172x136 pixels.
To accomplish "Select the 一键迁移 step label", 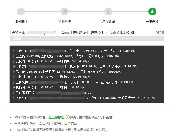I will point(152,22).
